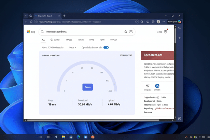Click the Ping 38 ms value
The height and width of the screenshot is (140, 210).
click(x=52, y=104)
